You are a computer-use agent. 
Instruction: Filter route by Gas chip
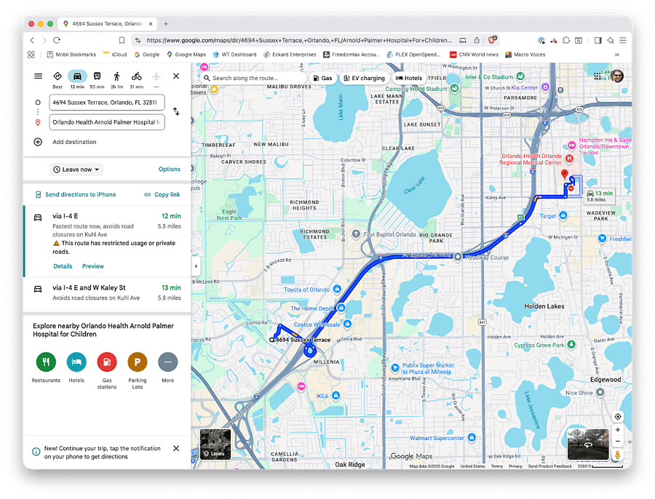[323, 78]
